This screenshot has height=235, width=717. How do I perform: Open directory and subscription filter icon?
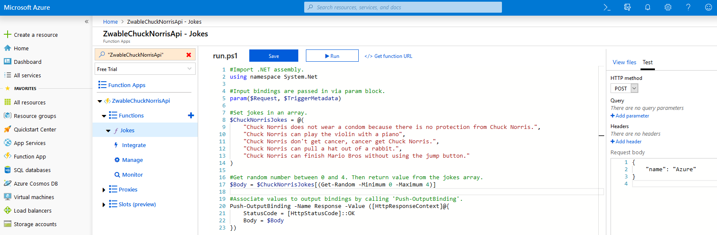coord(627,7)
